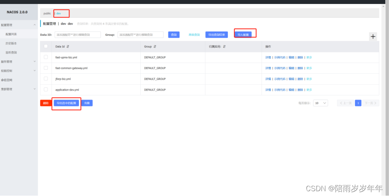389x196 pixels.
Task: Click 删除 link for jferp-biz.yml
Action: (300, 79)
